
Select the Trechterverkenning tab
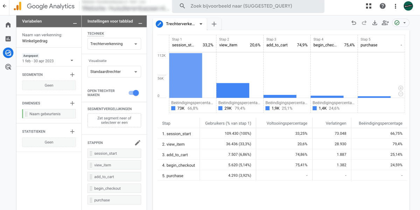point(180,24)
